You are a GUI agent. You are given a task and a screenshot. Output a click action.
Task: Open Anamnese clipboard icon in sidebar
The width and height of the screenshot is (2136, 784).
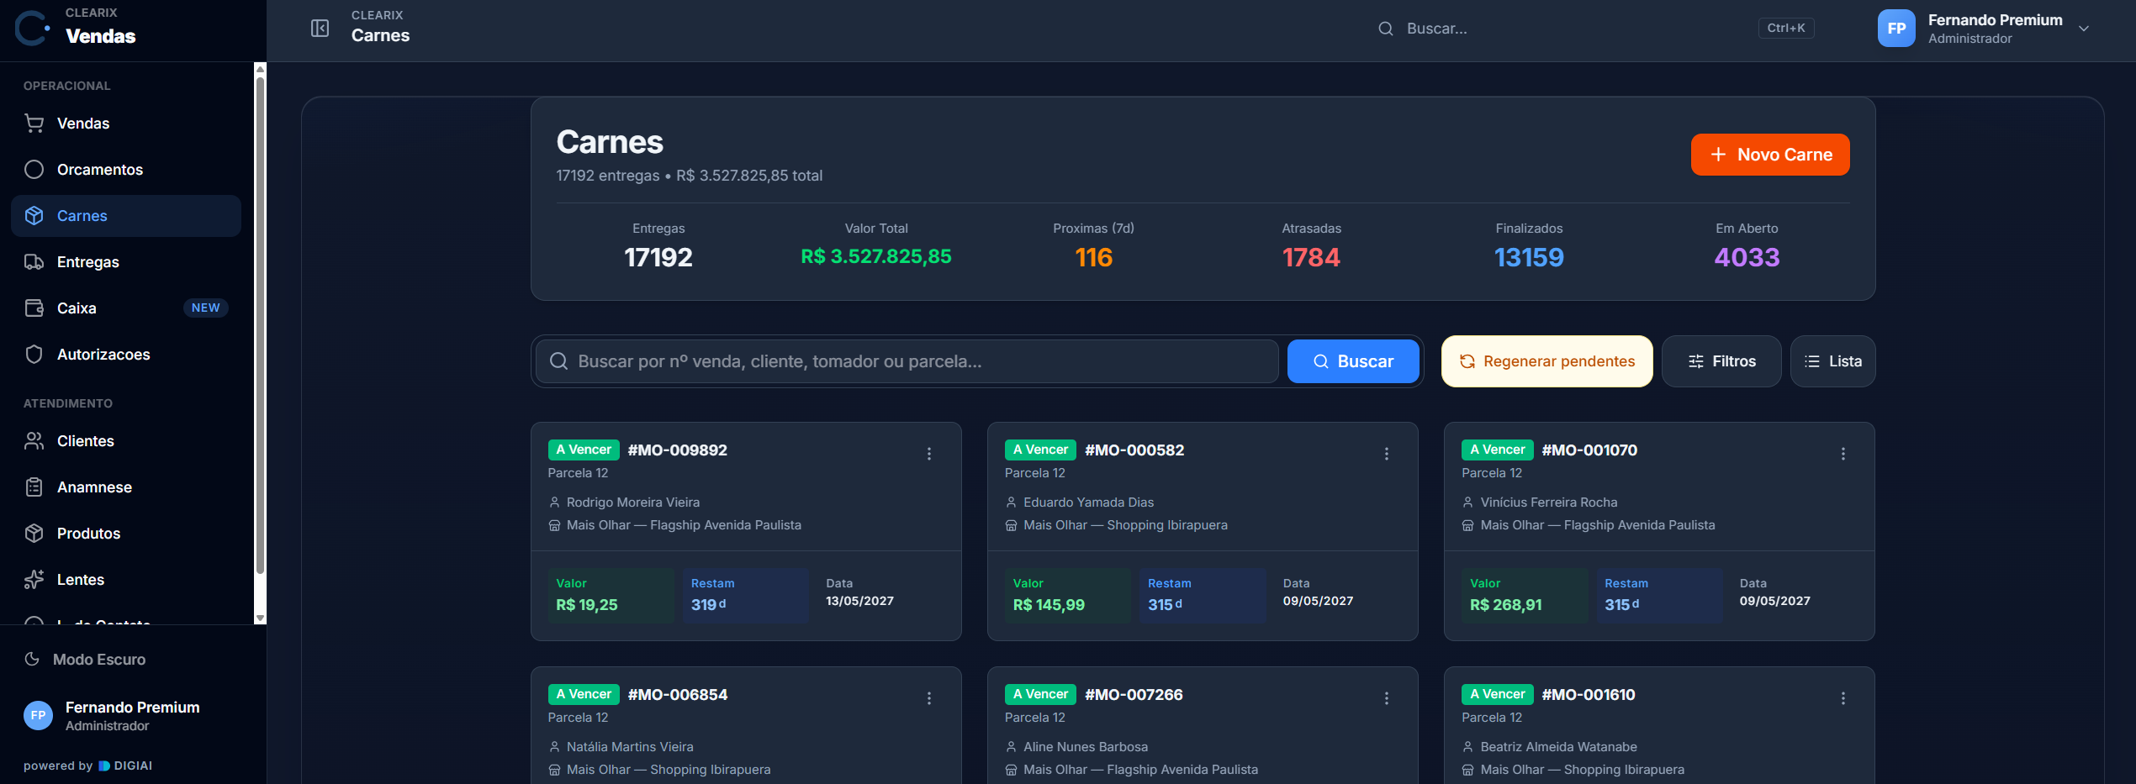point(34,487)
